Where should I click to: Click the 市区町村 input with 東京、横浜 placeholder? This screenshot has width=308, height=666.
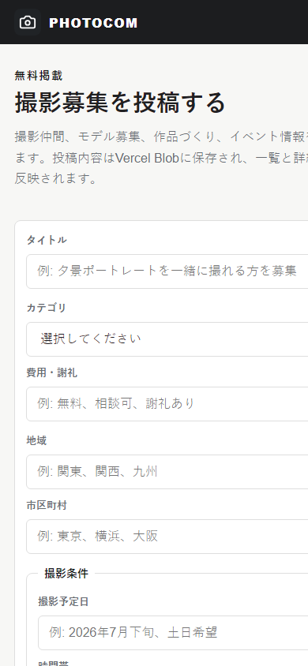click(x=167, y=537)
